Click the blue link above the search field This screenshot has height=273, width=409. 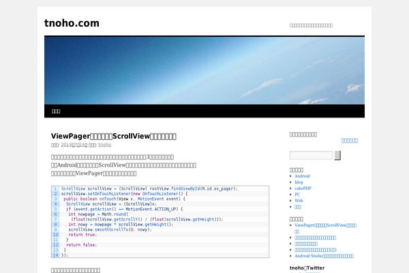(x=350, y=141)
